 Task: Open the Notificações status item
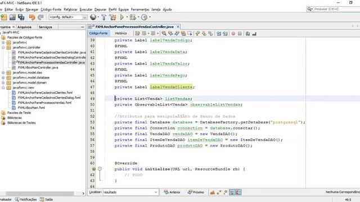point(26,200)
